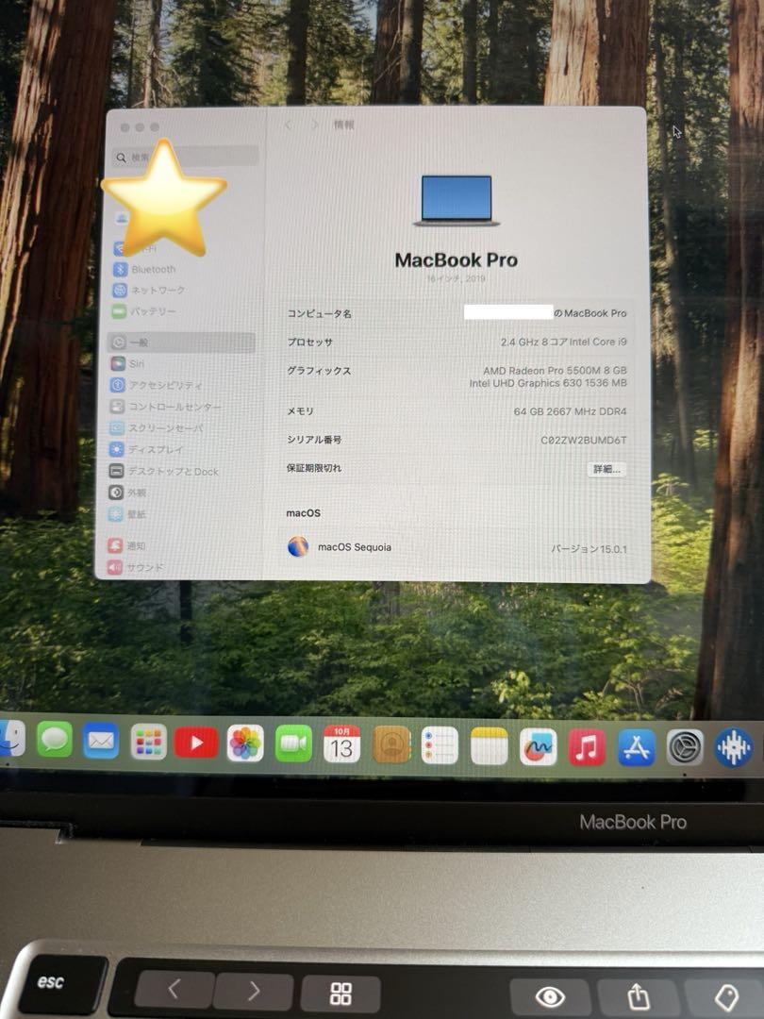Image resolution: width=764 pixels, height=1019 pixels.
Task: Open コントロールセンター in the sidebar
Action: click(x=166, y=407)
